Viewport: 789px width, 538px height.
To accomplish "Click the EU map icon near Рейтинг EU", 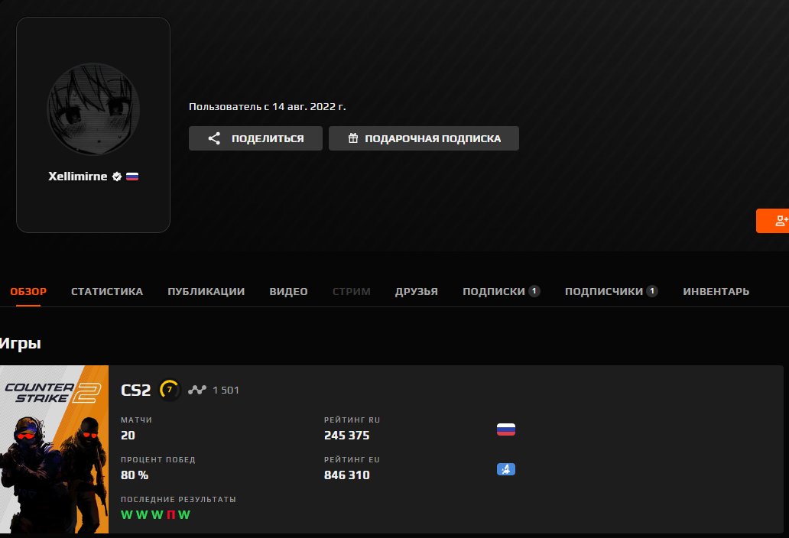I will point(505,469).
